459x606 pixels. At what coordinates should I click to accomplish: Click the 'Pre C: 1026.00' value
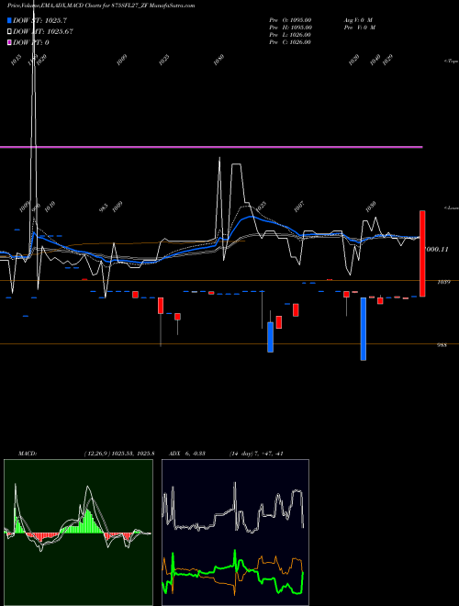pyautogui.click(x=290, y=42)
